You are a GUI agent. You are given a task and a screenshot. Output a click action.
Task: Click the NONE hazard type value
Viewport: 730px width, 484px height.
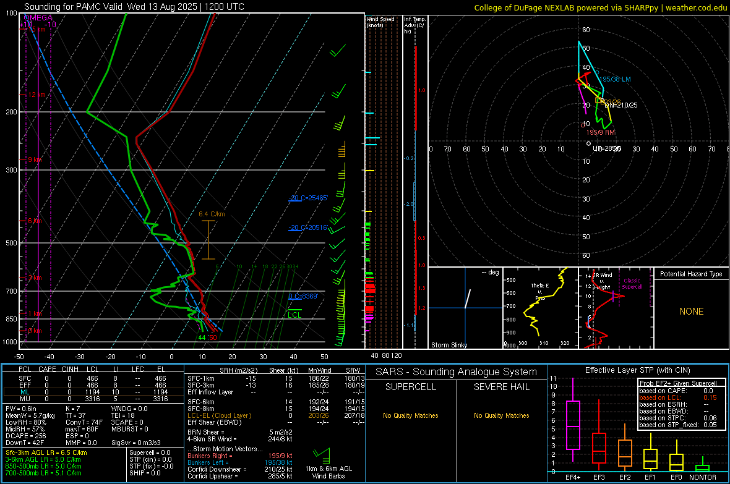point(691,312)
